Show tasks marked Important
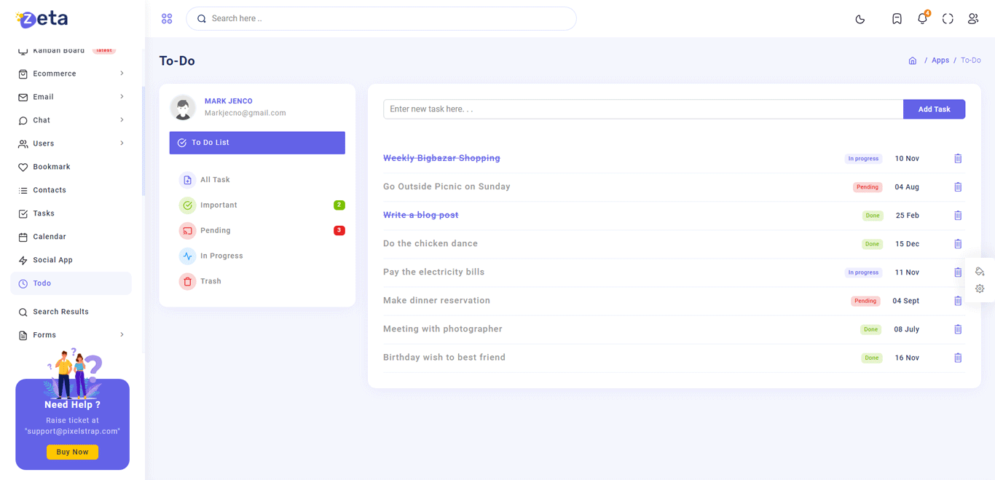995x480 pixels. pos(219,205)
